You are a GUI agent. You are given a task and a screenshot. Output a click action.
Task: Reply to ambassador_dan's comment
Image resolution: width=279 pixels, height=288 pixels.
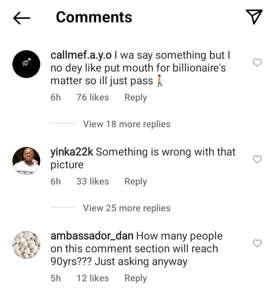(x=136, y=278)
